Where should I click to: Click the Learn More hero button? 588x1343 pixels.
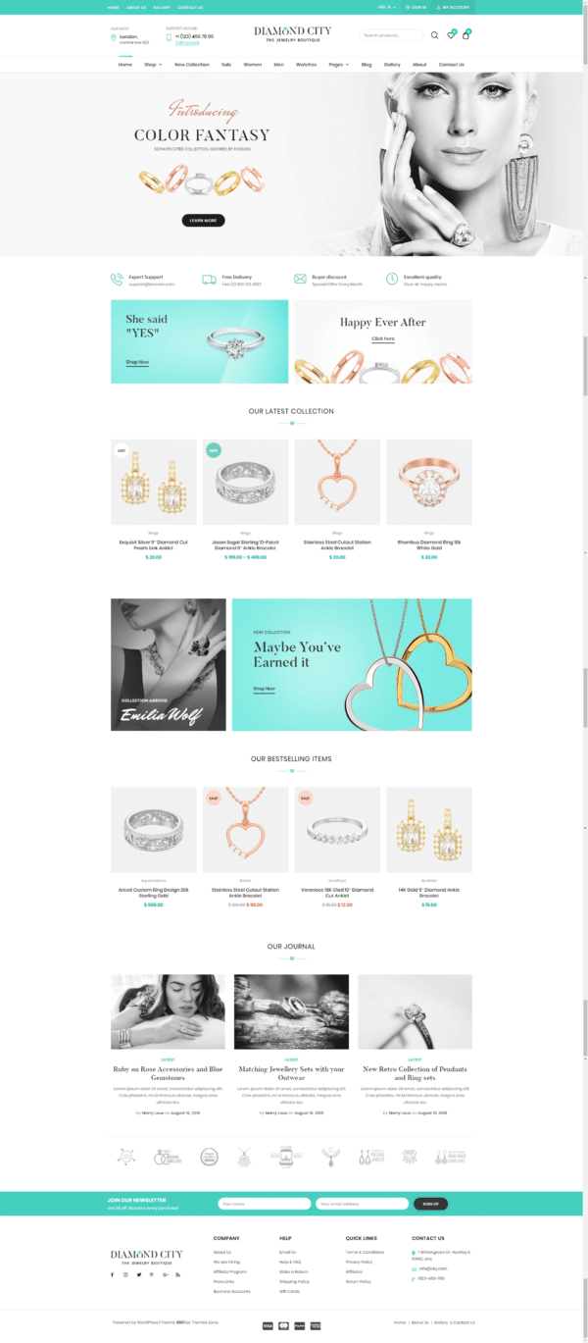203,221
